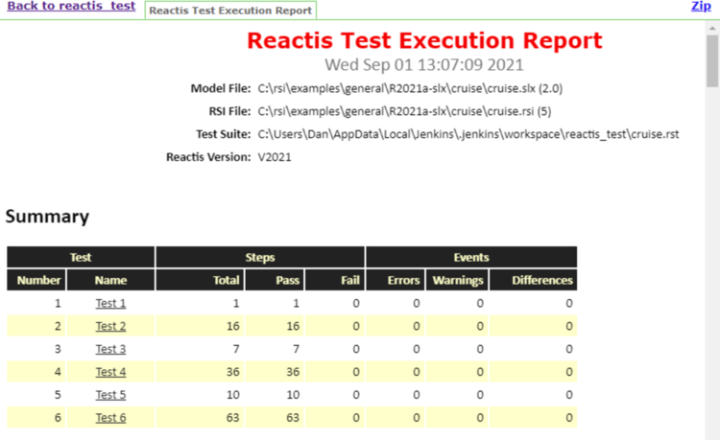
Task: Click the Differences column header
Action: point(534,280)
